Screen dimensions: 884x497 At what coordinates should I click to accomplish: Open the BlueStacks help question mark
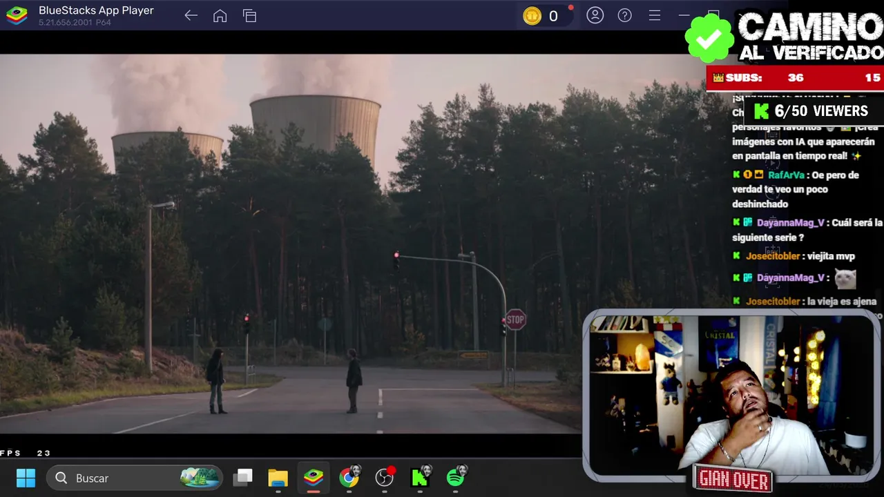pyautogui.click(x=625, y=15)
